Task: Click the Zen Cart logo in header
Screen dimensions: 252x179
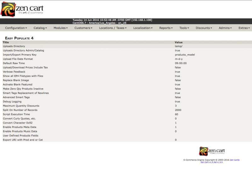Action: [22, 9]
